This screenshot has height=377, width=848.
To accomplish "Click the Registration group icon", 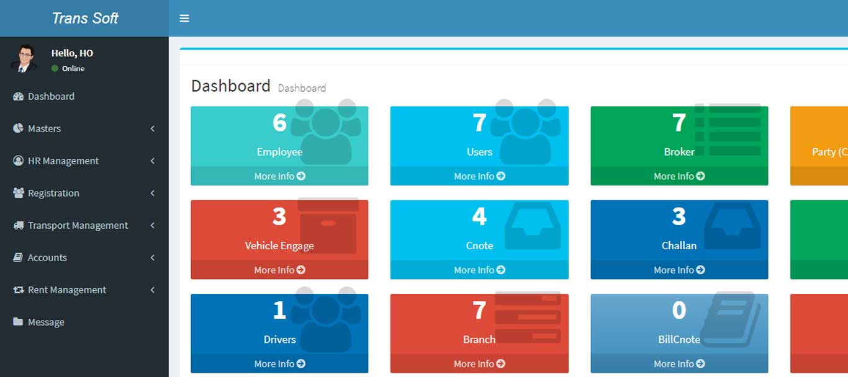I will [18, 193].
